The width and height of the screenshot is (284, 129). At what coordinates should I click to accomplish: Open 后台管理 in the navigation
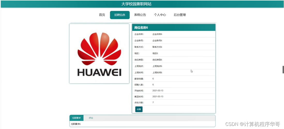click(x=180, y=15)
